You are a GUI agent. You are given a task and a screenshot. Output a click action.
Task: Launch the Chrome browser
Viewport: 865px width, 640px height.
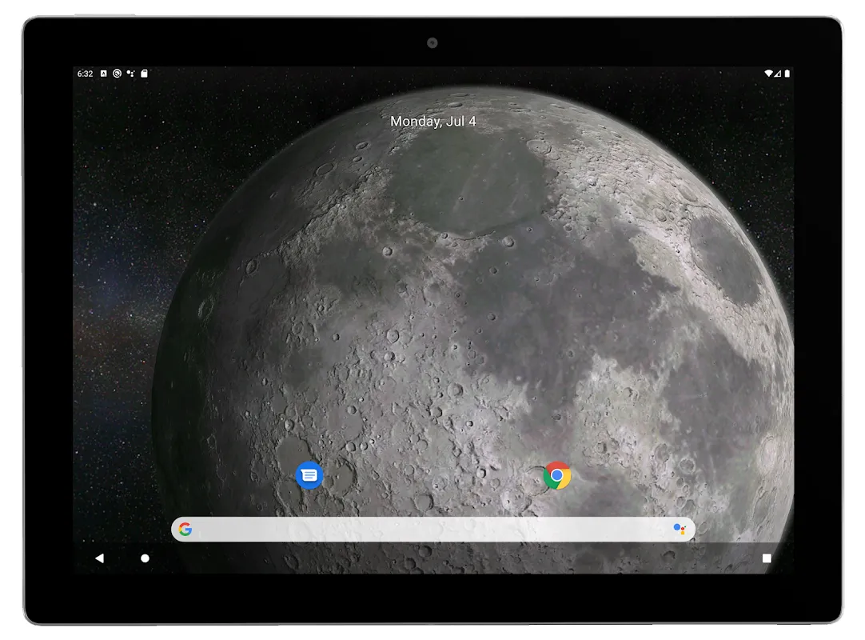point(557,475)
